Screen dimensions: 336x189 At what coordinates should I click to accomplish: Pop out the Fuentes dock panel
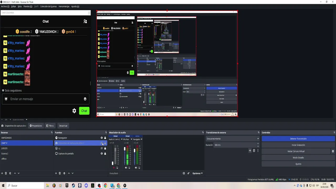coord(106,133)
